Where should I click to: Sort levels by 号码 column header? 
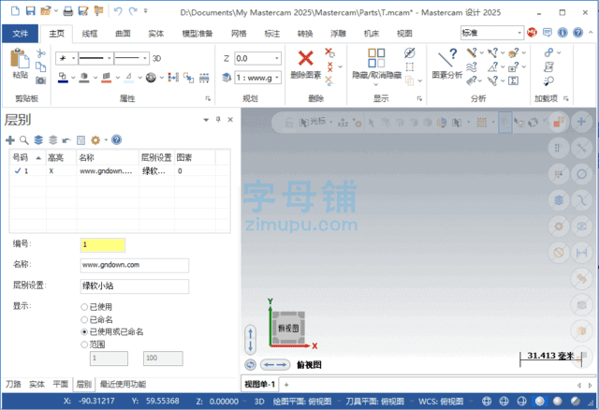pyautogui.click(x=27, y=157)
